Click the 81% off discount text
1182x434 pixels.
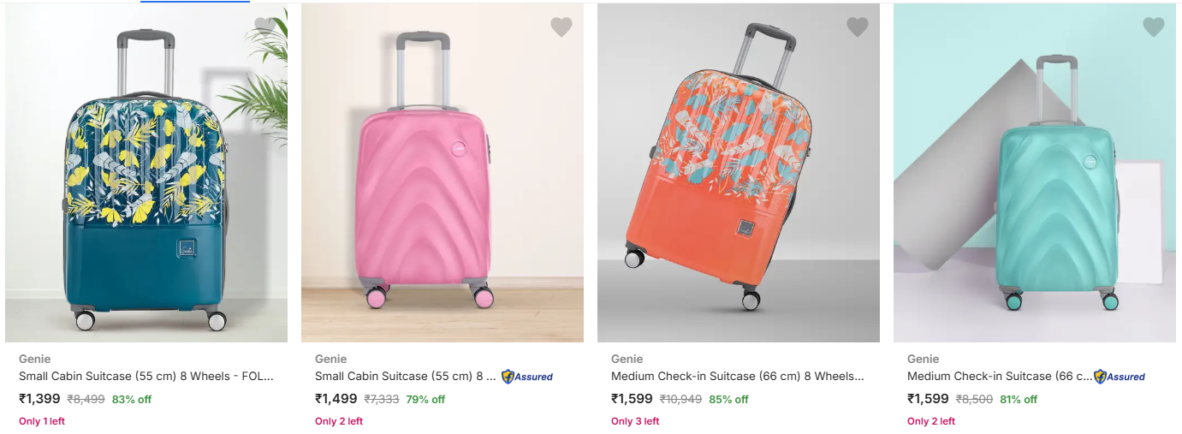tap(1018, 400)
